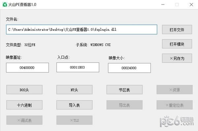198x131 pixels.
Task: Focus the 文件名 path input field
Action: point(82,29)
